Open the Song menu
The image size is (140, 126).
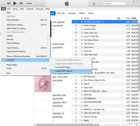[15, 9]
